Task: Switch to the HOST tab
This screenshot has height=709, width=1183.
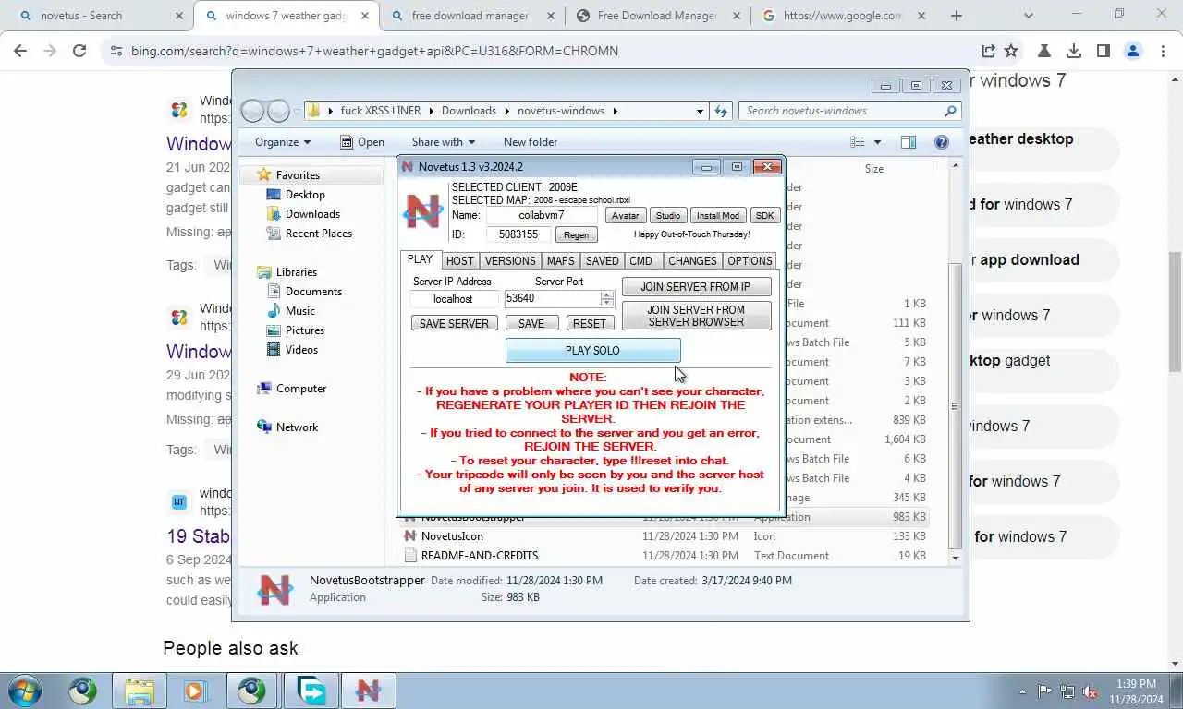Action: pos(459,261)
